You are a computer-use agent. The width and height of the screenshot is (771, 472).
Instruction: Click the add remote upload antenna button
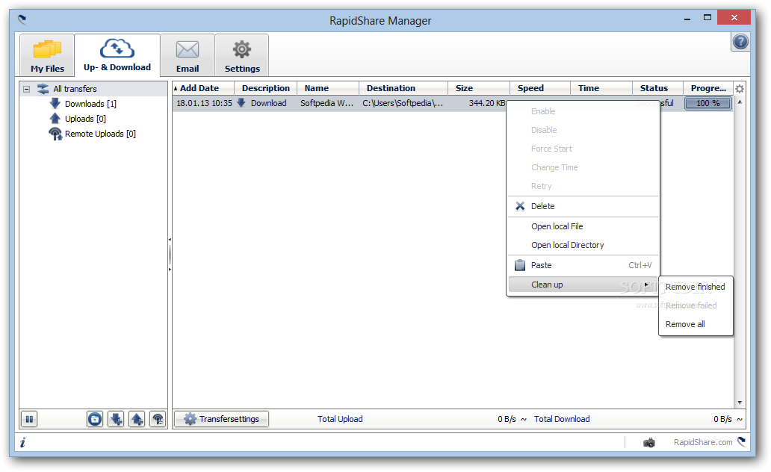tap(158, 420)
